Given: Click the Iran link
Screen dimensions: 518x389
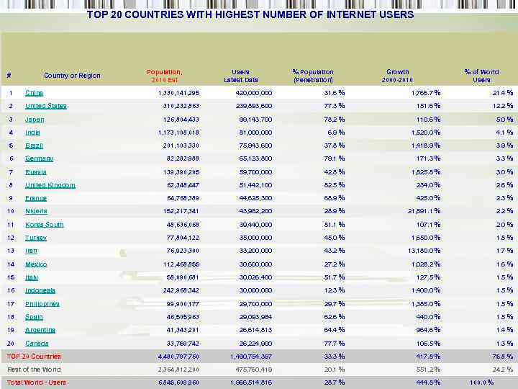Looking at the screenshot, I should [31, 251].
